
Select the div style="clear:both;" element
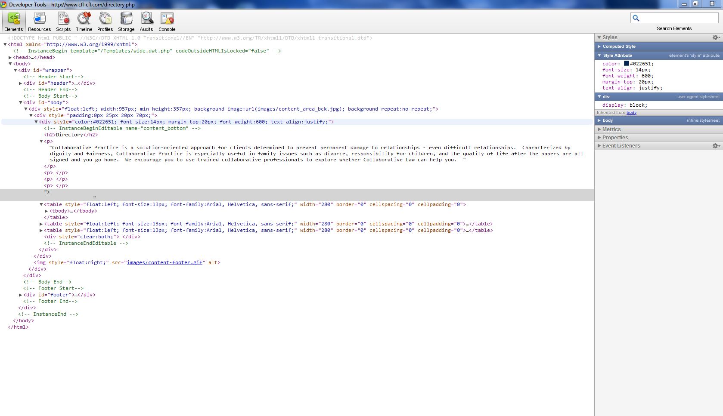pyautogui.click(x=92, y=237)
